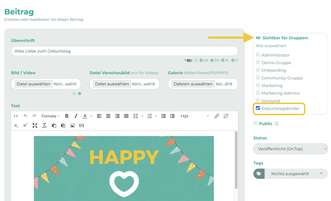The image size is (331, 201).
Task: Switch heading language to DE
Action: coord(204,60)
